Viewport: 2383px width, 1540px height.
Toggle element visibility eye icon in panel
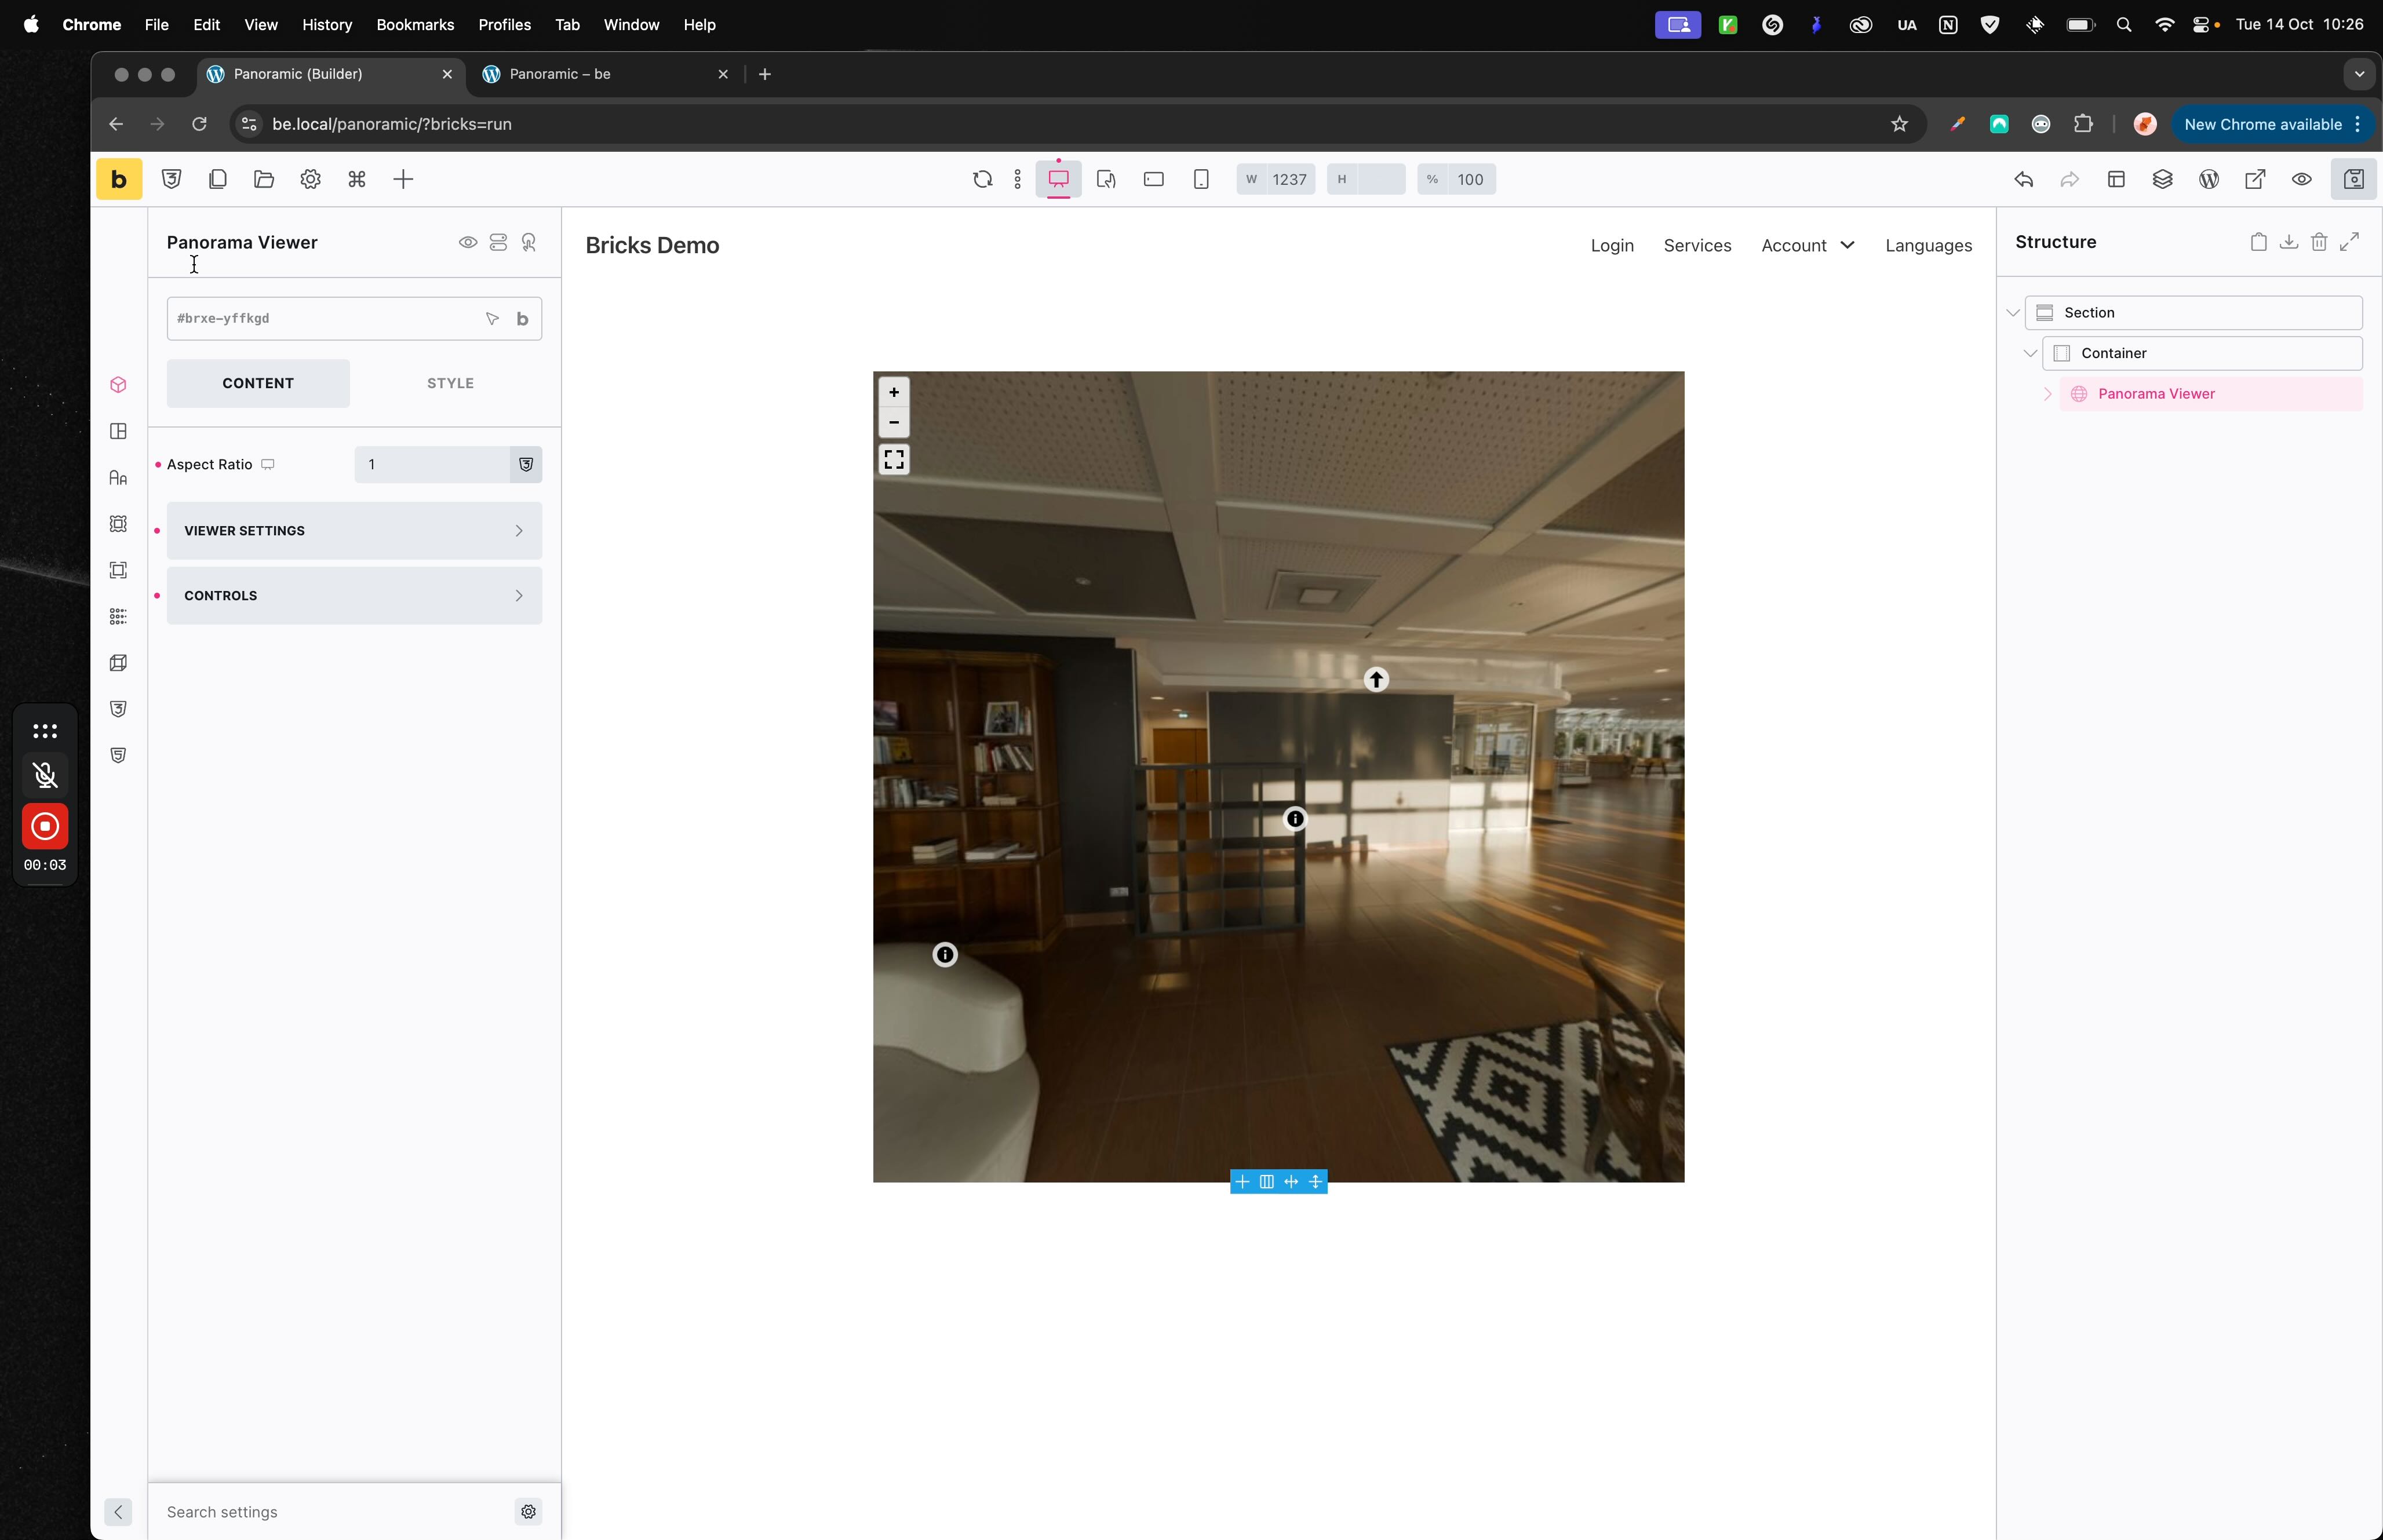(x=467, y=243)
